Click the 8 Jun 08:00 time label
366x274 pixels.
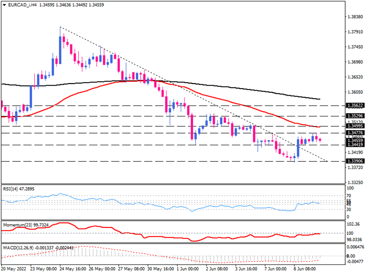tap(305, 269)
